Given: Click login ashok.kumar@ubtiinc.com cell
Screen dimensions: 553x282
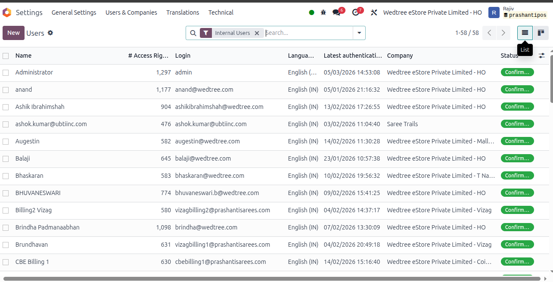Looking at the screenshot, I should tap(211, 124).
